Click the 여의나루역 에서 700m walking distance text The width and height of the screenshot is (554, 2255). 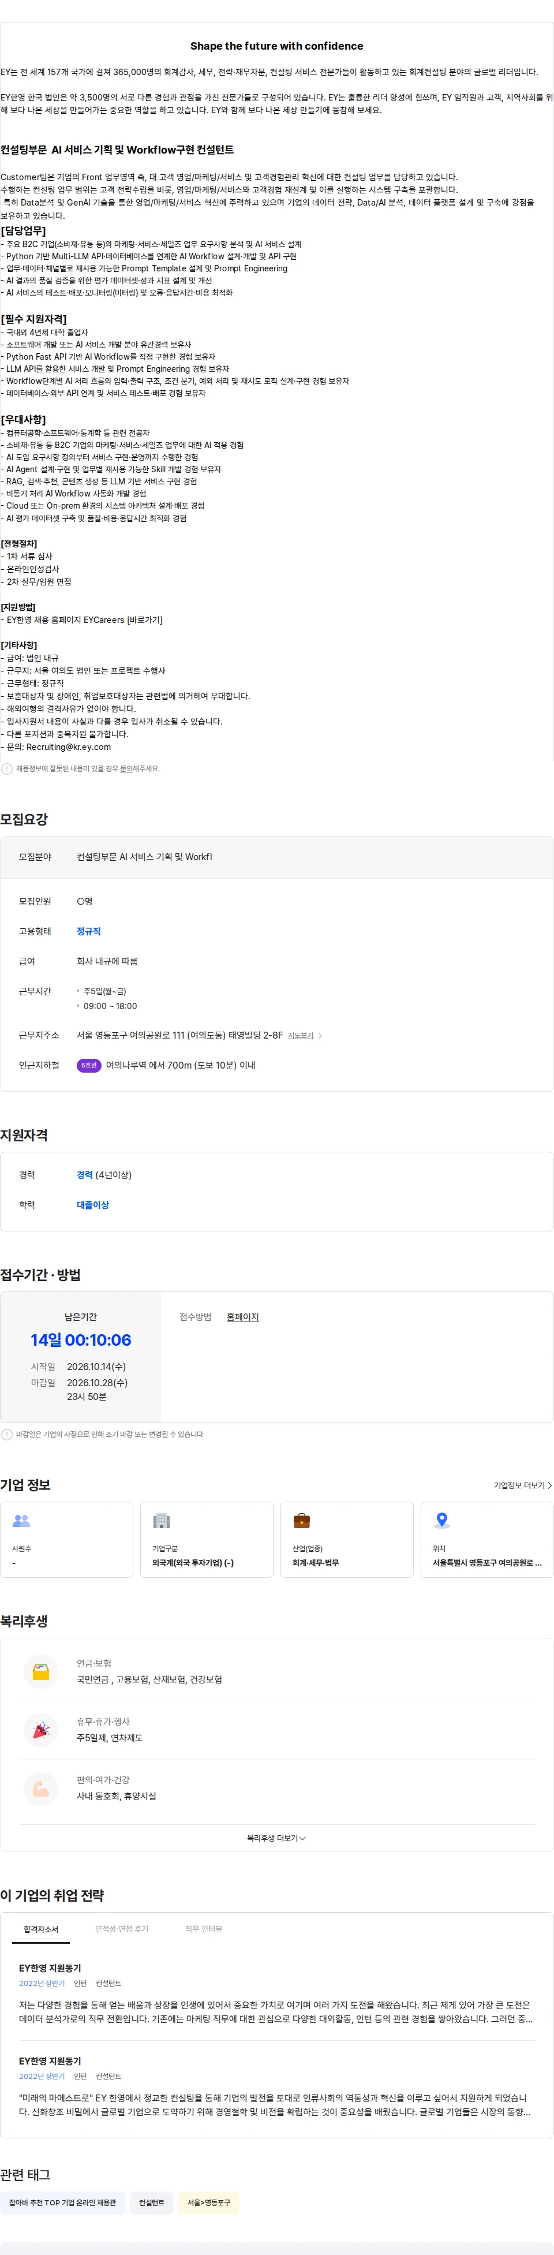pos(180,1065)
